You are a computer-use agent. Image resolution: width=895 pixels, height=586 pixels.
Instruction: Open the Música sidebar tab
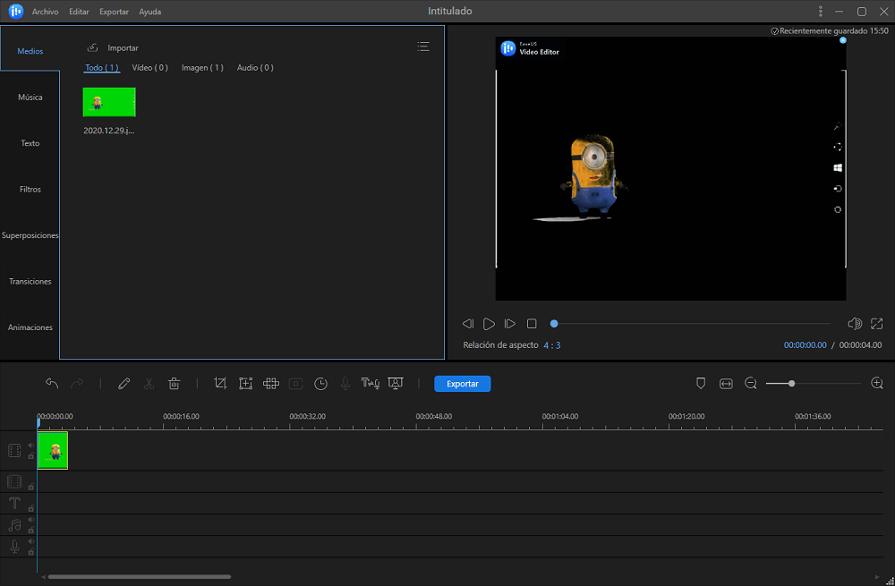coord(30,97)
